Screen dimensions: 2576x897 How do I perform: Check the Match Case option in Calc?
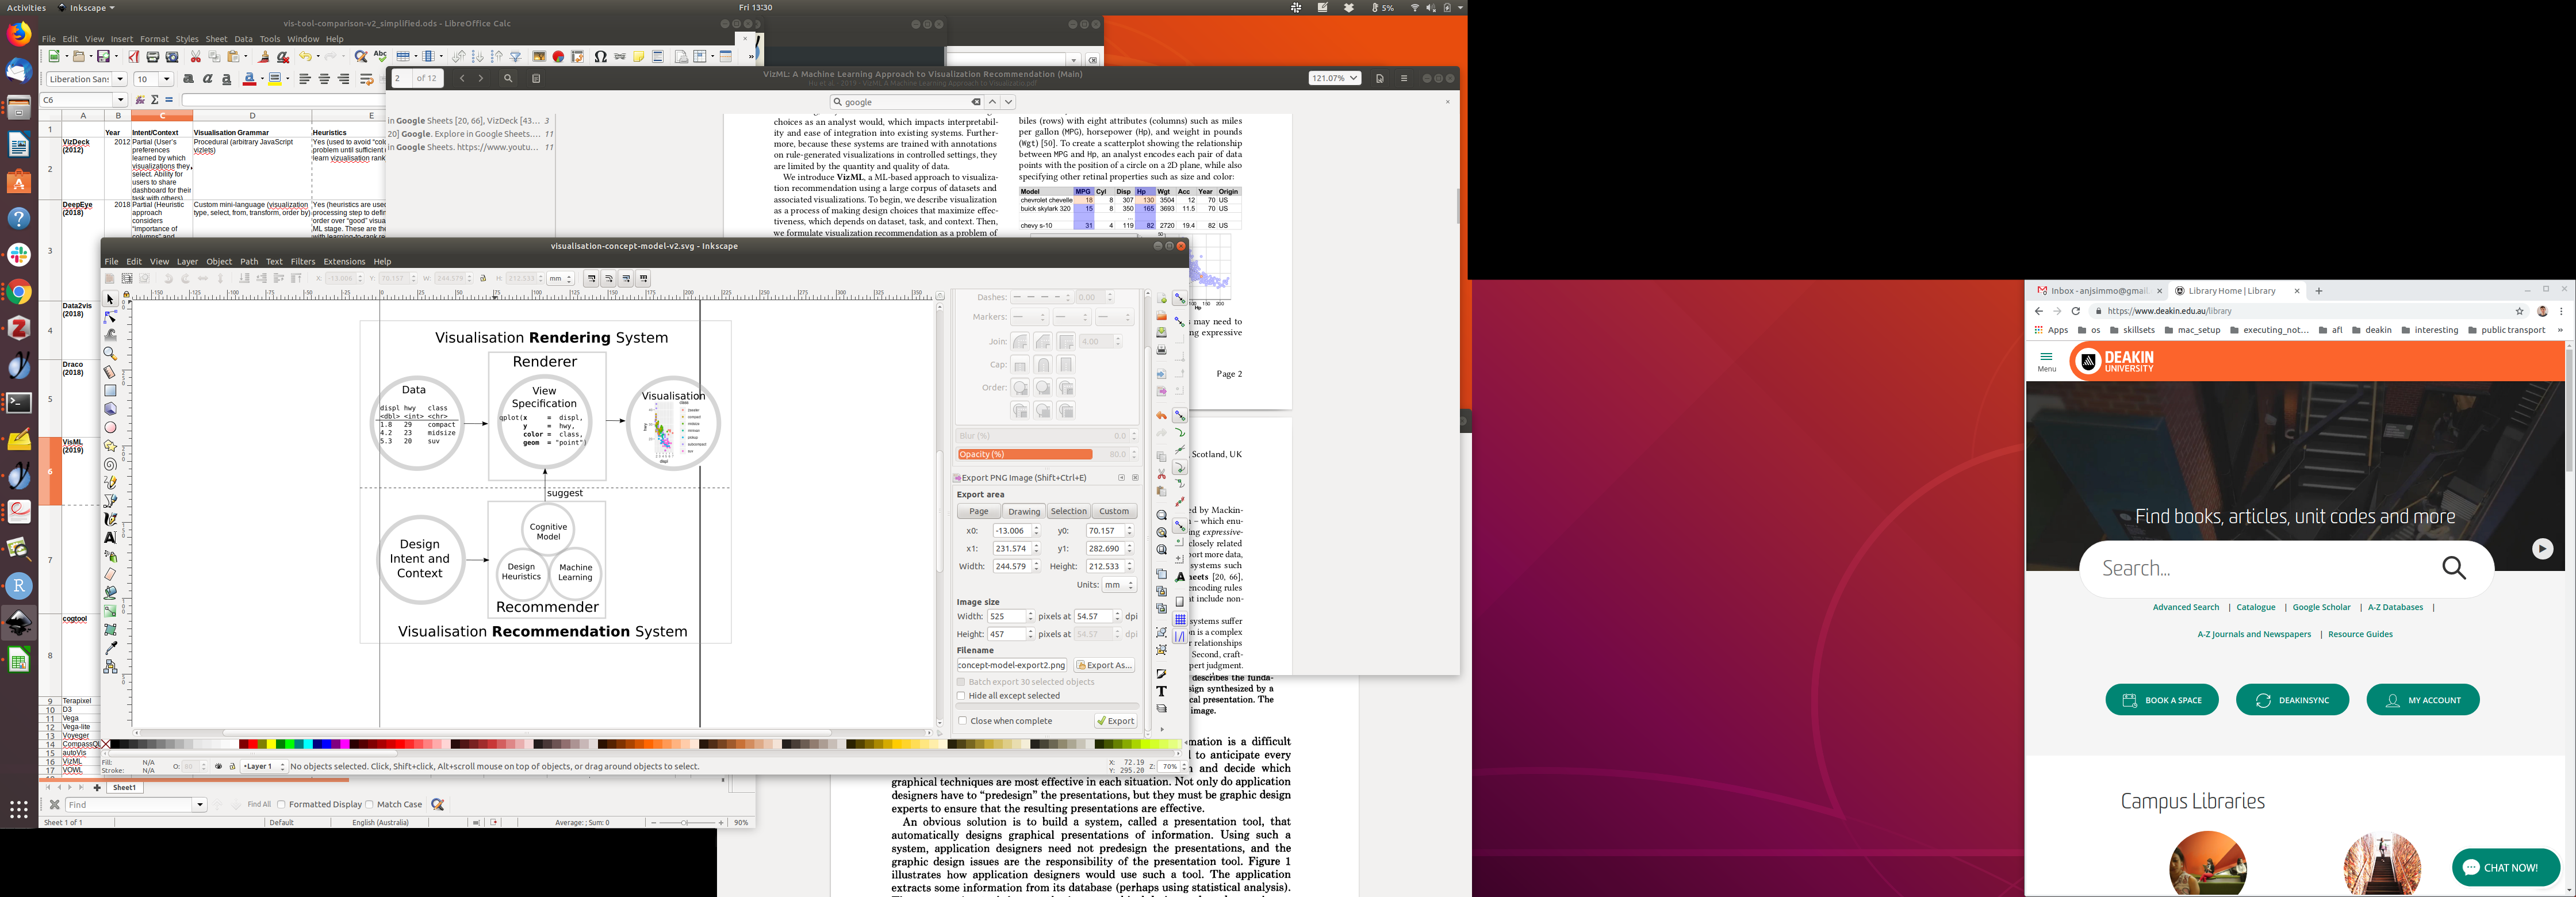(x=370, y=804)
